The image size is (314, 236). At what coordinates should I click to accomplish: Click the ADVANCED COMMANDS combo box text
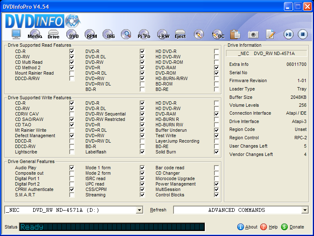tap(237, 210)
